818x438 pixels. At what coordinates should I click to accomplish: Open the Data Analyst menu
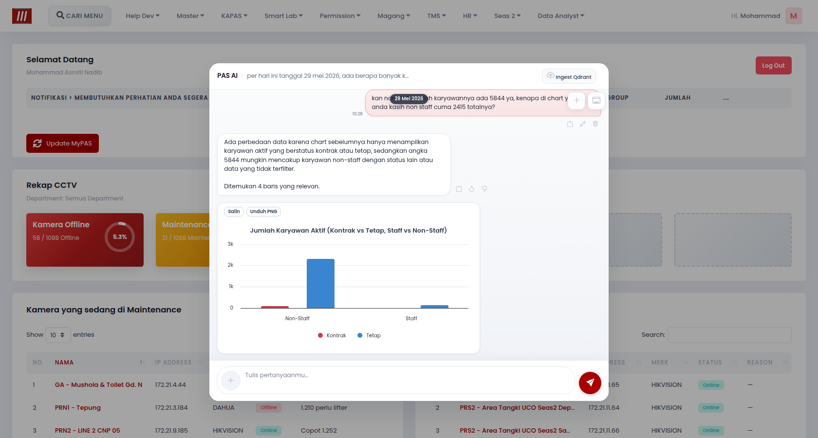(x=561, y=16)
